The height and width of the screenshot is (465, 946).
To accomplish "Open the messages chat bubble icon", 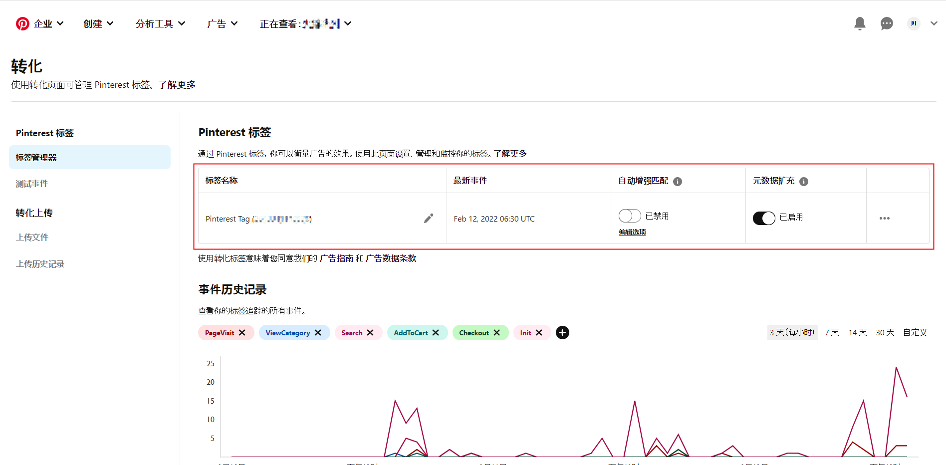I will [x=887, y=23].
